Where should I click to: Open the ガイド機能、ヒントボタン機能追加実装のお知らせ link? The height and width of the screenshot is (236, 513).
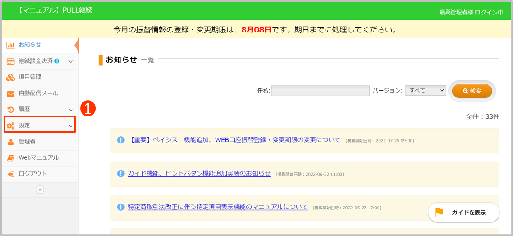(x=199, y=173)
